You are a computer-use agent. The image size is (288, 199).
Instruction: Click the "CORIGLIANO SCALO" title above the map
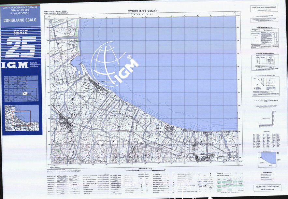click(x=142, y=11)
